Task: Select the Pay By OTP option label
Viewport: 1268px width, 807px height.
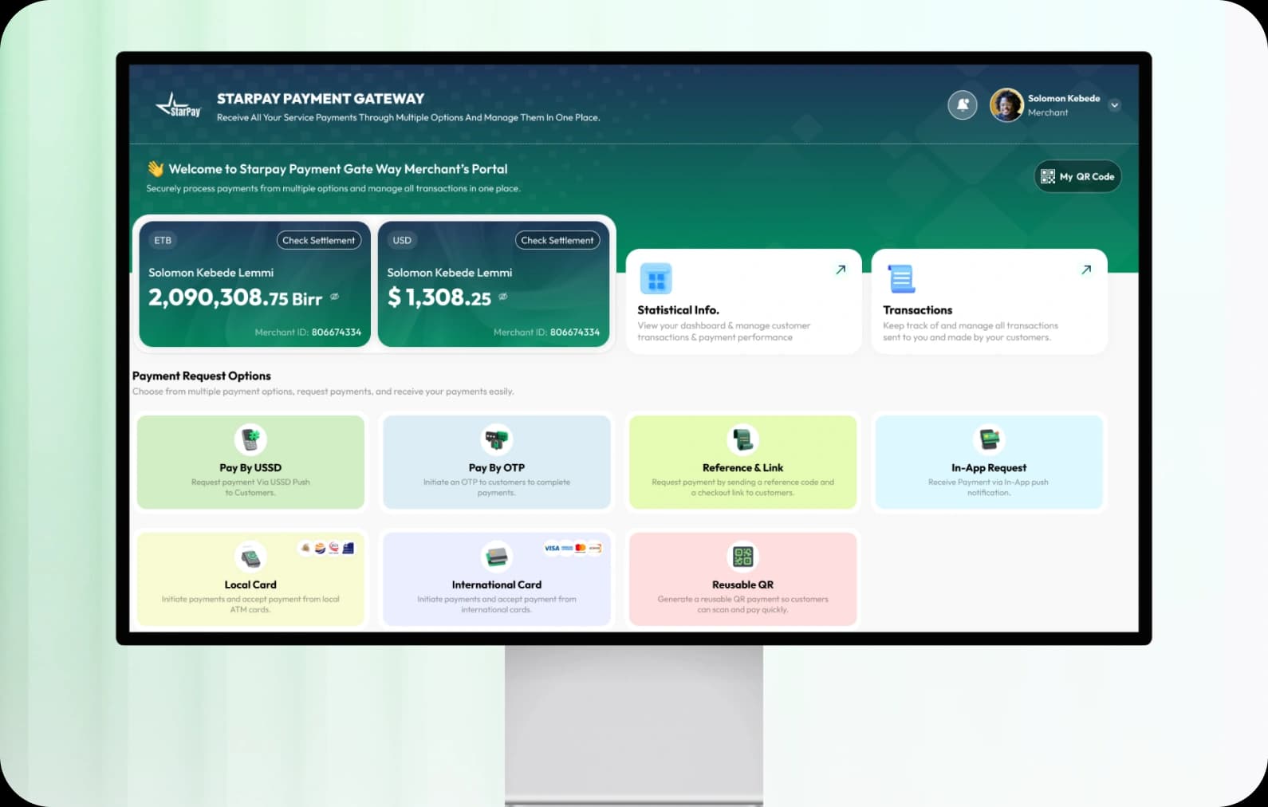Action: (497, 467)
